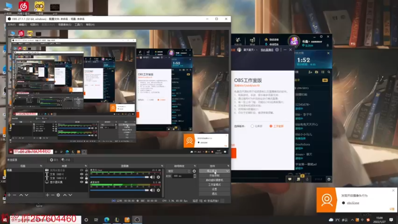Click the transition duration 300 ms field
The height and width of the screenshot is (224, 398).
[182, 176]
